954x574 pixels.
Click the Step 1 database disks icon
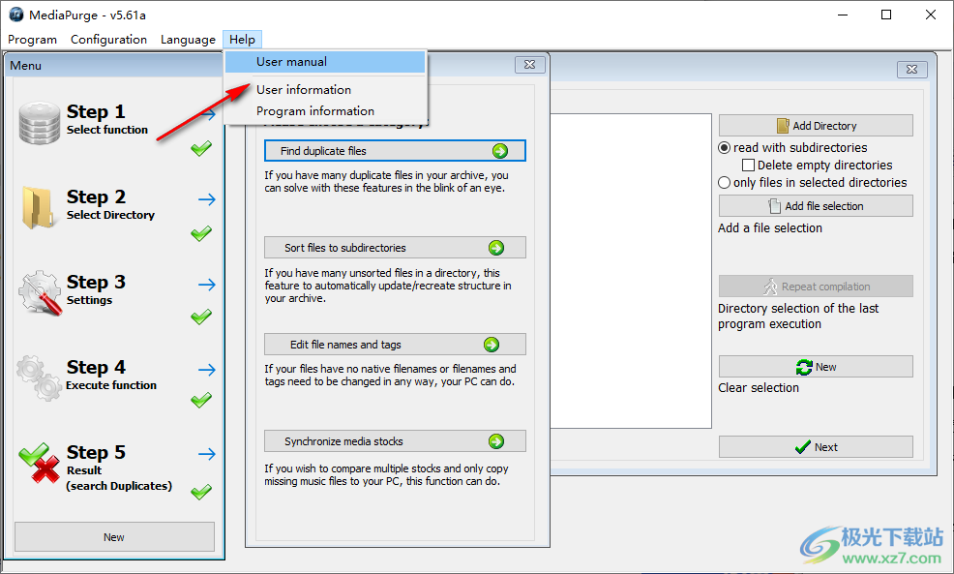tap(40, 122)
